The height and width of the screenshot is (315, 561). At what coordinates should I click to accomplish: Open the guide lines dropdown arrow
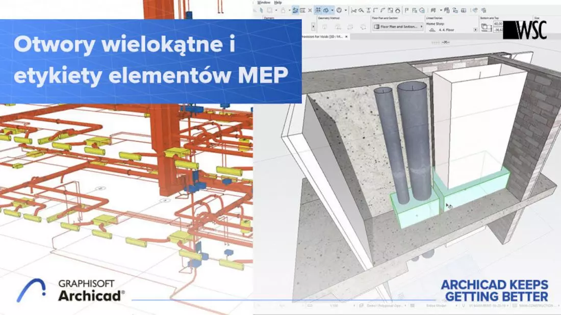coord(332,10)
